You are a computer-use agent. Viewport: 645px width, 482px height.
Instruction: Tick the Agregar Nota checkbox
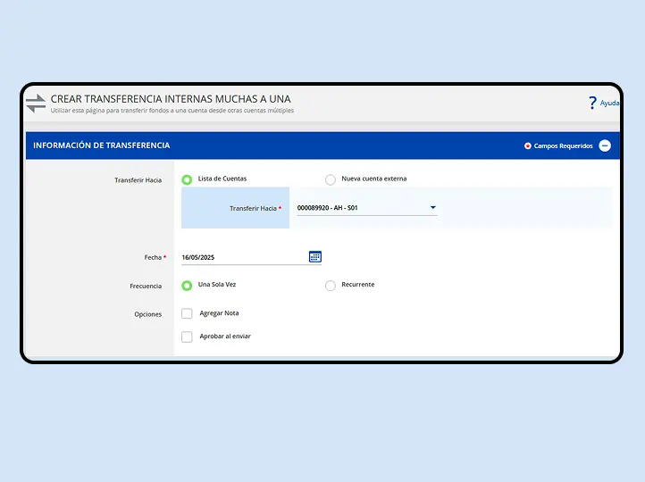coord(187,313)
